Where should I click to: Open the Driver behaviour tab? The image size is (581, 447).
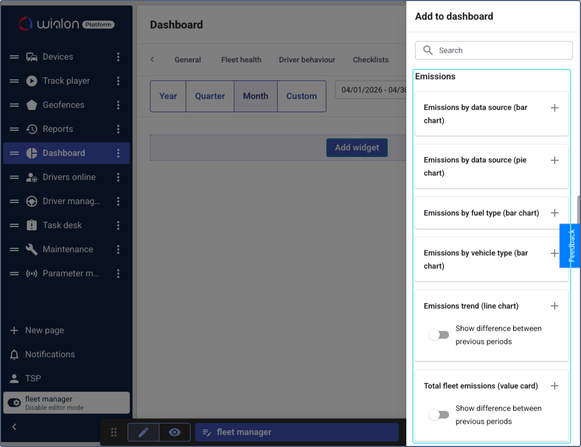[x=307, y=60]
